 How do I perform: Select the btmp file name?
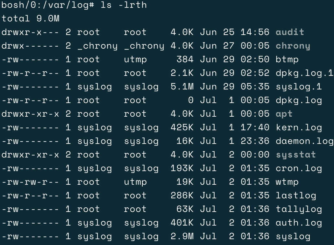287,59
